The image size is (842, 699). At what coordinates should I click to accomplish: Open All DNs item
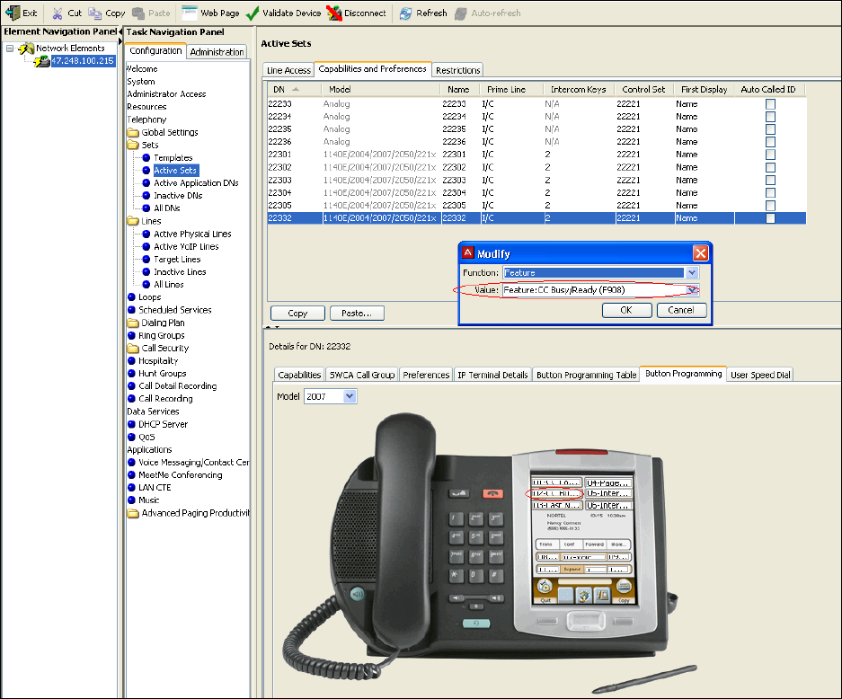point(166,208)
